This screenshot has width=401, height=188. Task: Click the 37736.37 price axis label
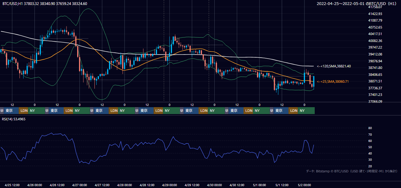[375, 88]
